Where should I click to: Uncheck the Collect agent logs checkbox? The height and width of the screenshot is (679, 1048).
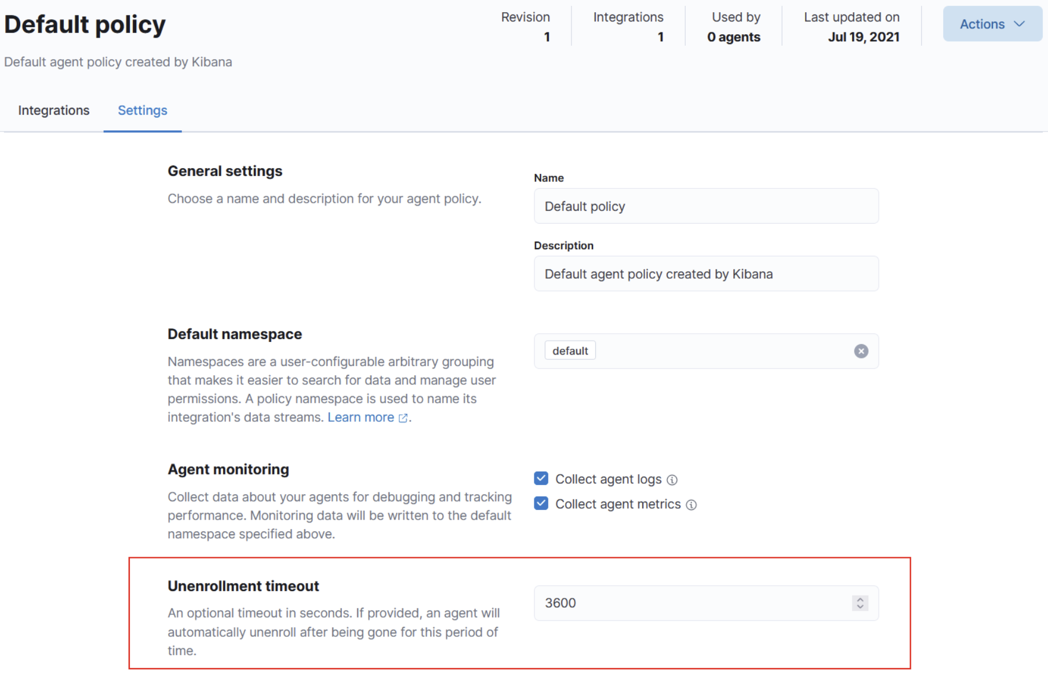point(541,479)
